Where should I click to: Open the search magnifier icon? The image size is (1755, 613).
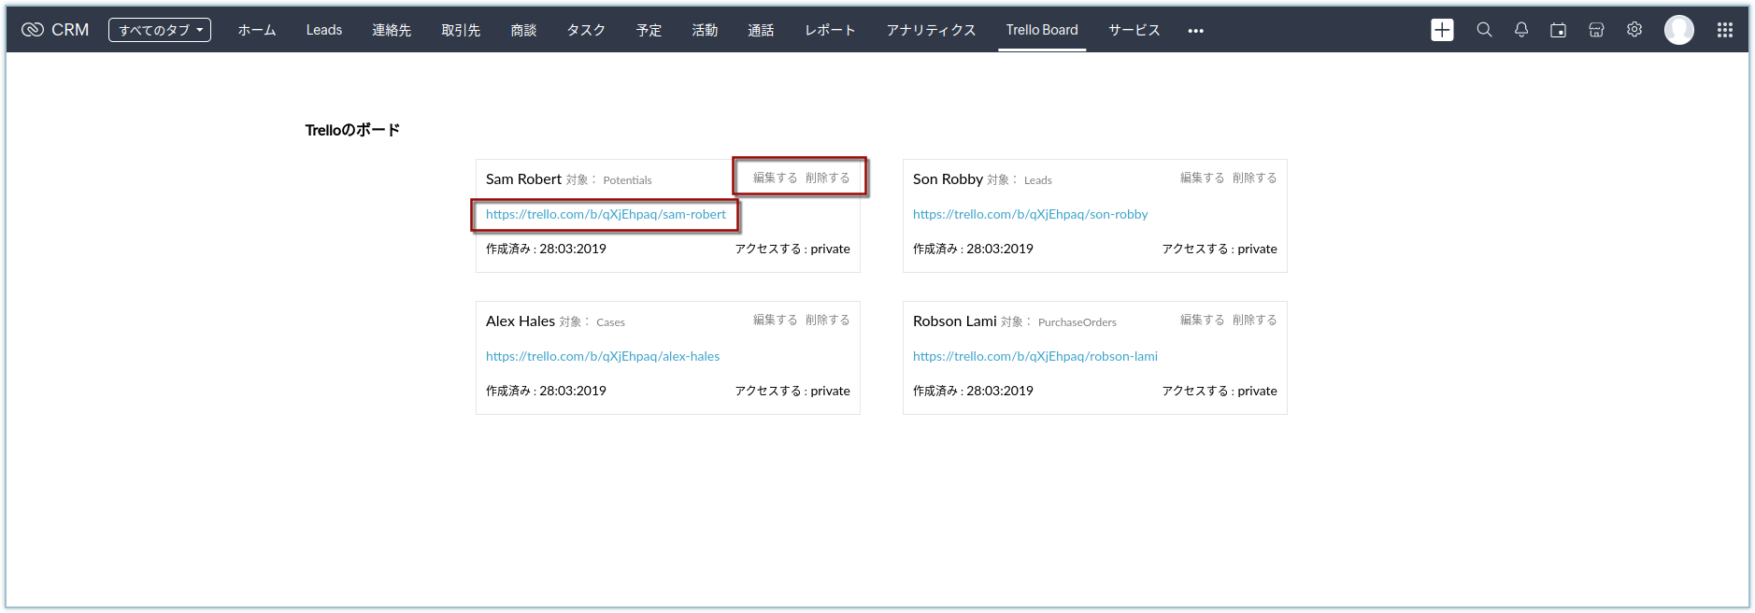point(1484,30)
